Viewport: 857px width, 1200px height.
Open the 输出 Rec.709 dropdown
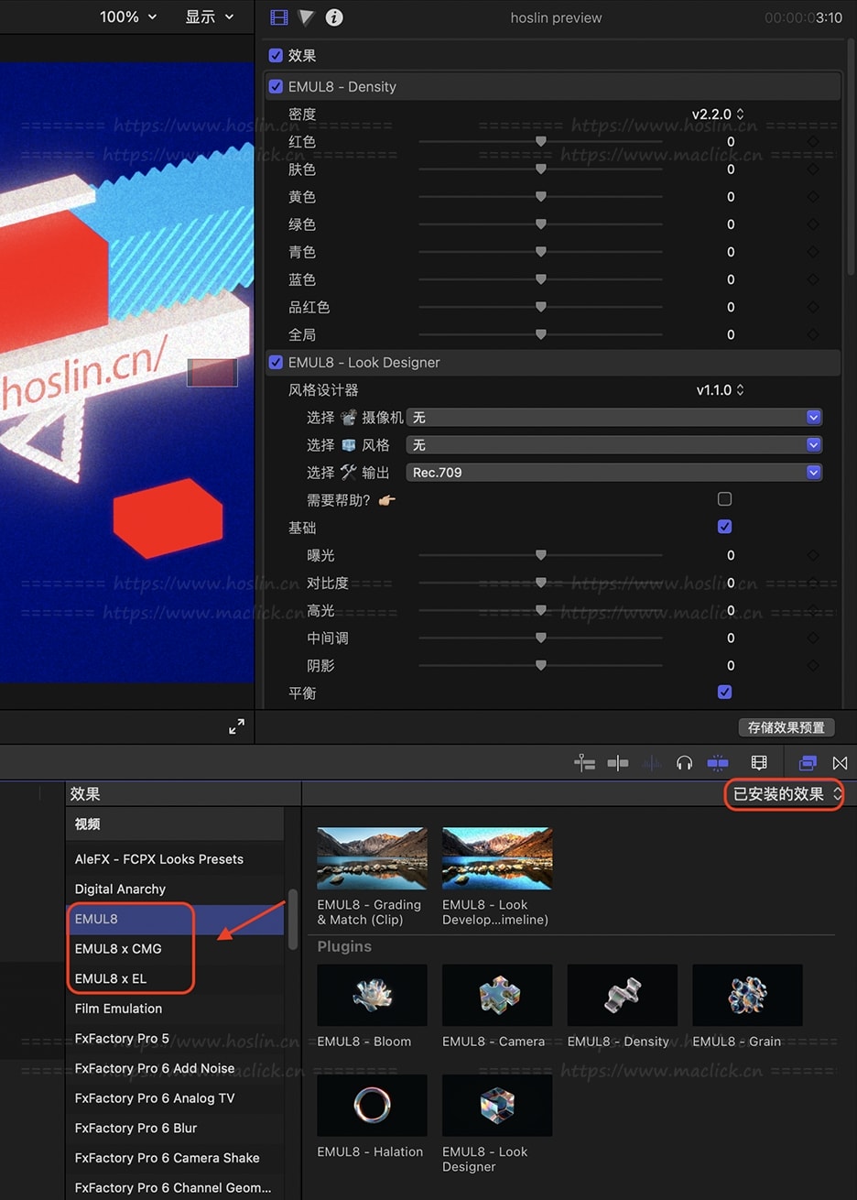click(x=614, y=473)
